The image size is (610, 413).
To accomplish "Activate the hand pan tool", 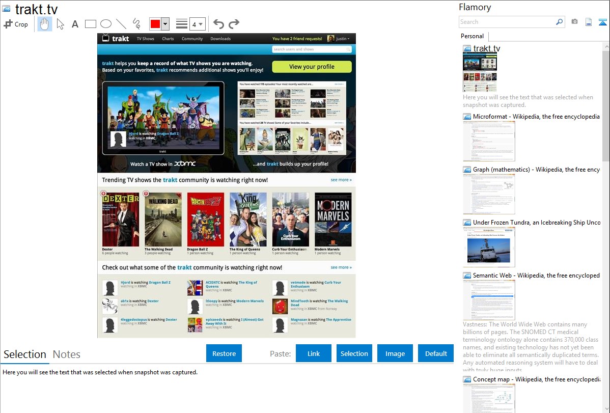I will [x=45, y=24].
